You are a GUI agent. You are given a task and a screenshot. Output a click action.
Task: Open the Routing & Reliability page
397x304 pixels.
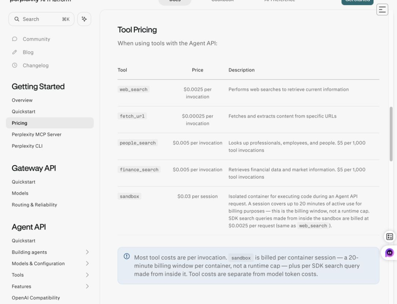coord(34,204)
